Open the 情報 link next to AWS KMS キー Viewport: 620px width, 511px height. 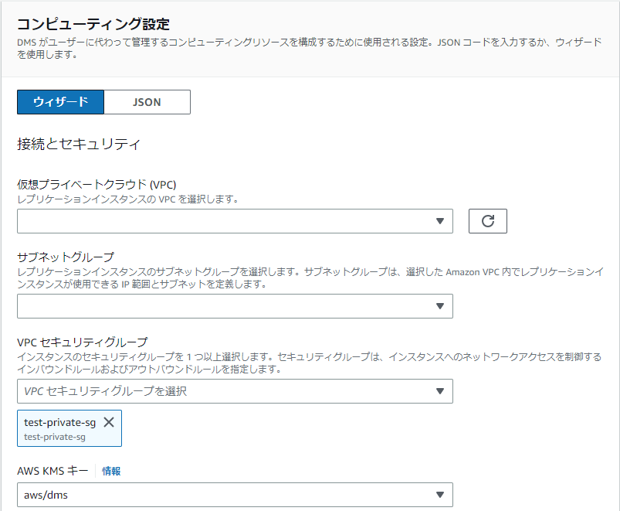111,471
